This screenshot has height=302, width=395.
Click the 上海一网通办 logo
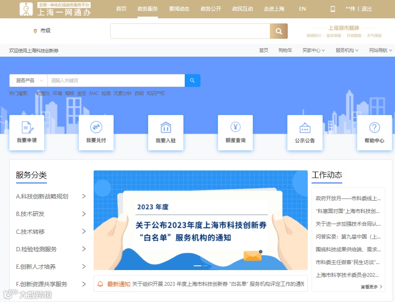tap(55, 9)
